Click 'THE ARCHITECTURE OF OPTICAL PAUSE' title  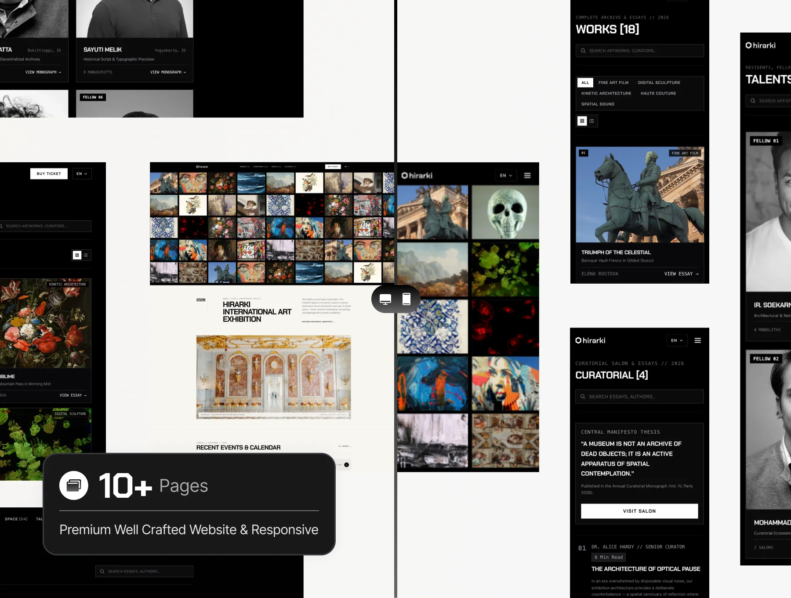tap(646, 569)
